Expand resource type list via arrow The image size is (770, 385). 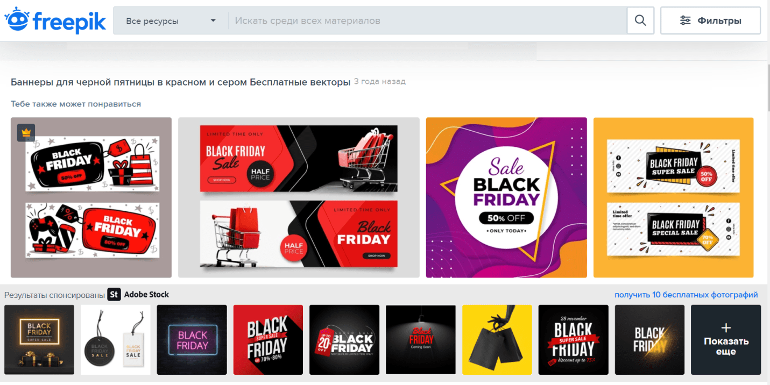click(x=213, y=21)
